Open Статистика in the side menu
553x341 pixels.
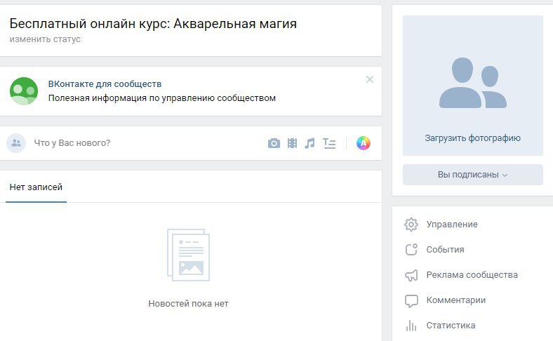coord(451,326)
